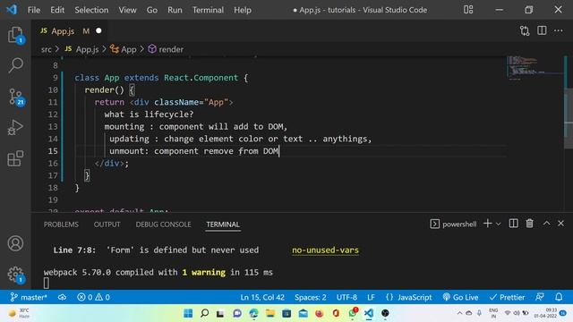Open Microsoft Edge from taskbar
The height and width of the screenshot is (322, 573).
[253, 313]
